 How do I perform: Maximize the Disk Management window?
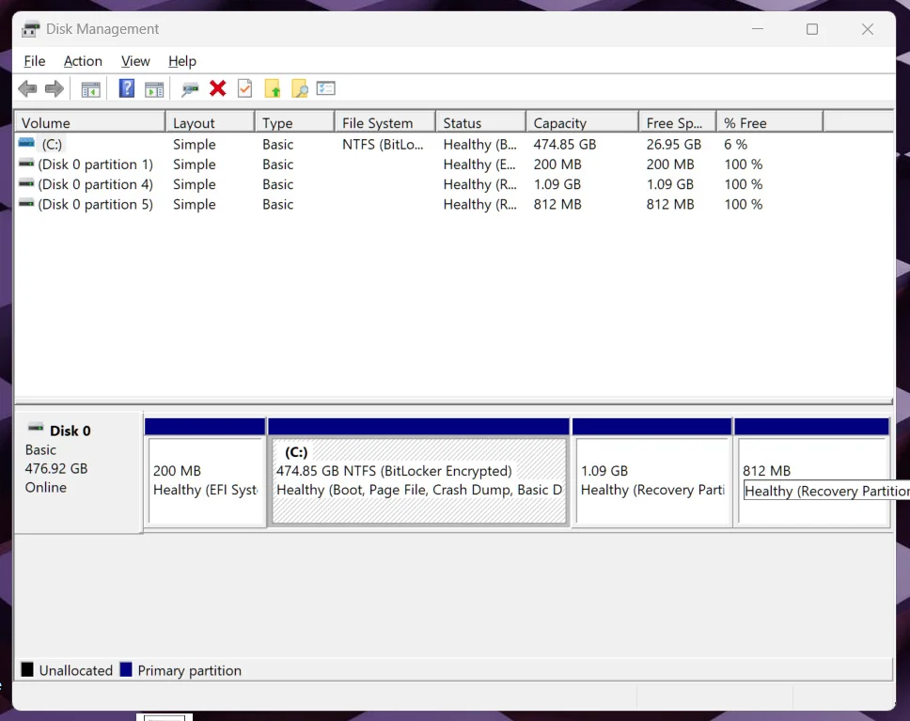coord(812,29)
